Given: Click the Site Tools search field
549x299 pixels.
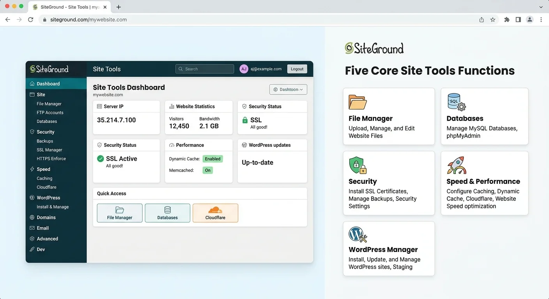Looking at the screenshot, I should [x=205, y=69].
